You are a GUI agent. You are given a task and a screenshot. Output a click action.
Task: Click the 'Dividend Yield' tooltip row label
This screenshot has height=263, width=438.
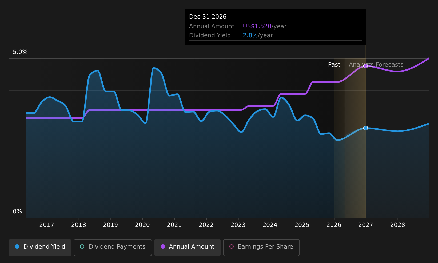point(210,35)
